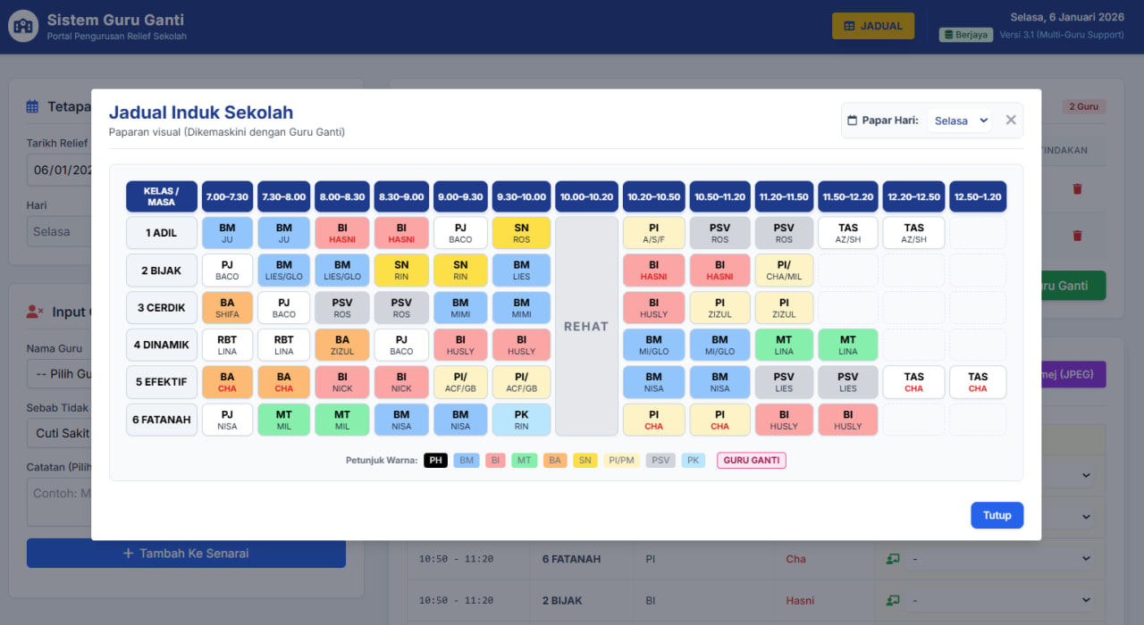
Task: Click the second red trash delete icon
Action: click(1077, 236)
